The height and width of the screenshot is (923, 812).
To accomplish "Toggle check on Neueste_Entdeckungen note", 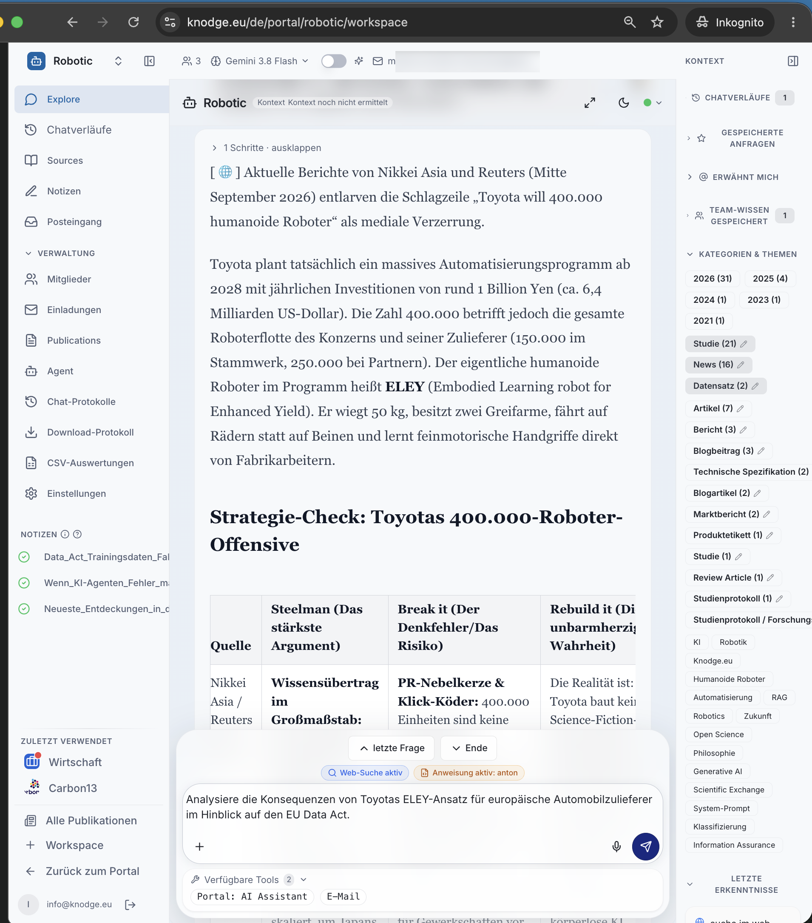I will point(24,609).
